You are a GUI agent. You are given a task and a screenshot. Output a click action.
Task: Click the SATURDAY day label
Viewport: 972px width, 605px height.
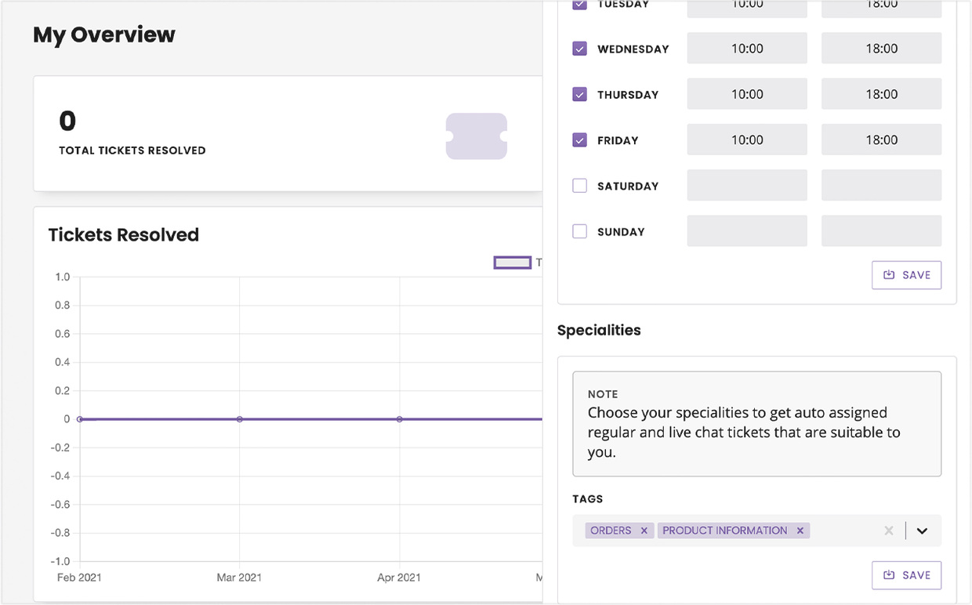628,187
